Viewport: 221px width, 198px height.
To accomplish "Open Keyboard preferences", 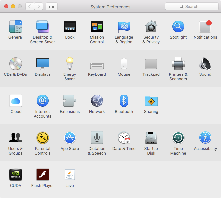I will (97, 64).
